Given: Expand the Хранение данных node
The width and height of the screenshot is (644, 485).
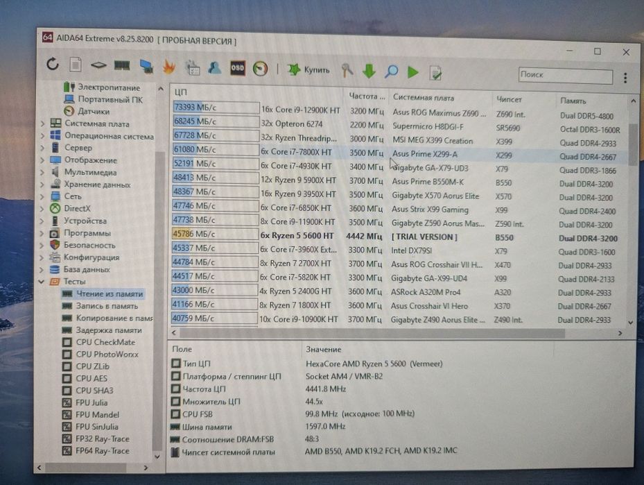Looking at the screenshot, I should click(x=42, y=185).
